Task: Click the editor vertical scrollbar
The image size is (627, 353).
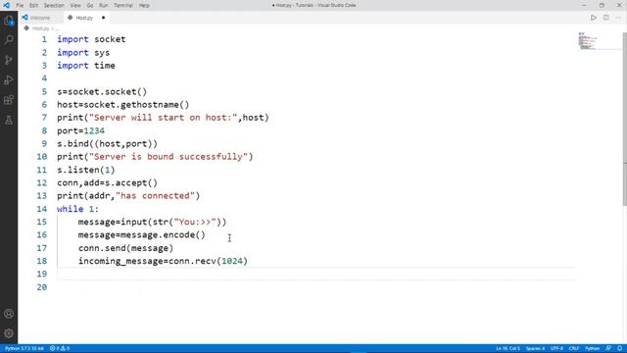Action: (x=624, y=120)
